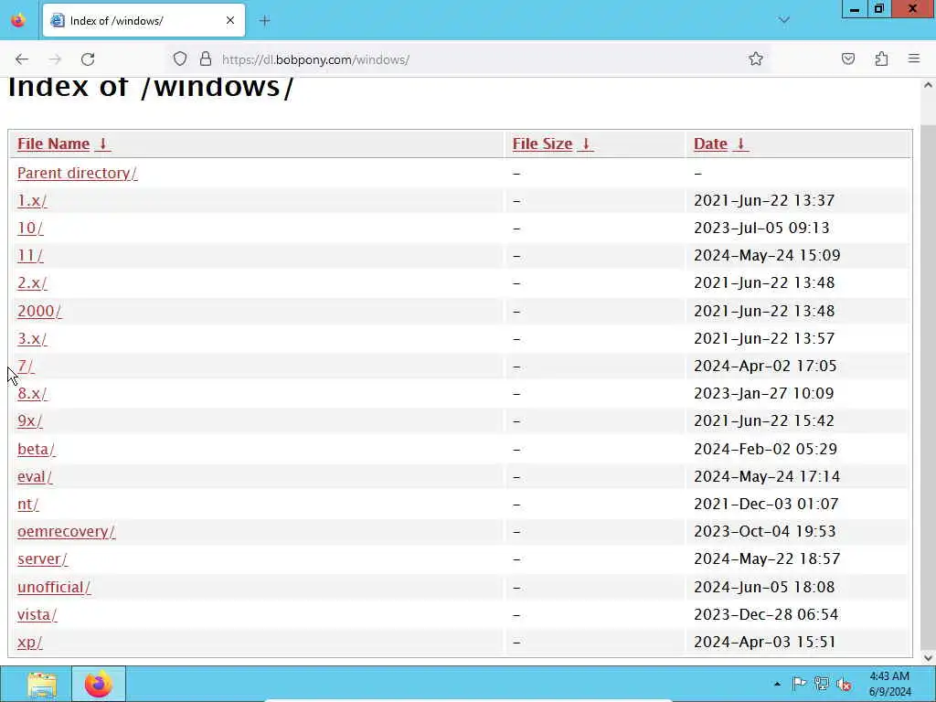
Task: Close the Index of /windows/ tab
Action: pos(229,20)
